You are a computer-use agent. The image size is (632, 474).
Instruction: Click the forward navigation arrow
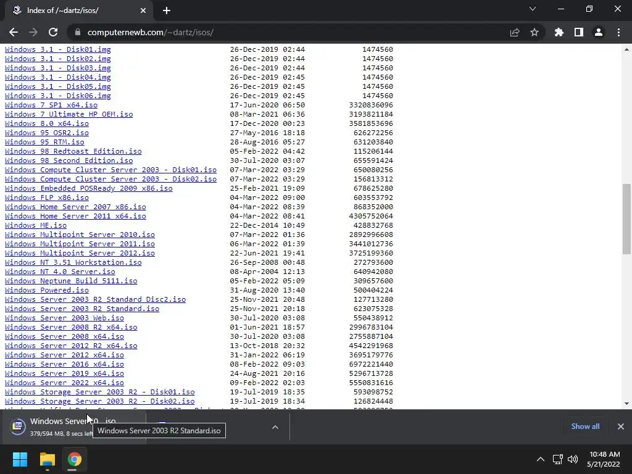pos(33,32)
